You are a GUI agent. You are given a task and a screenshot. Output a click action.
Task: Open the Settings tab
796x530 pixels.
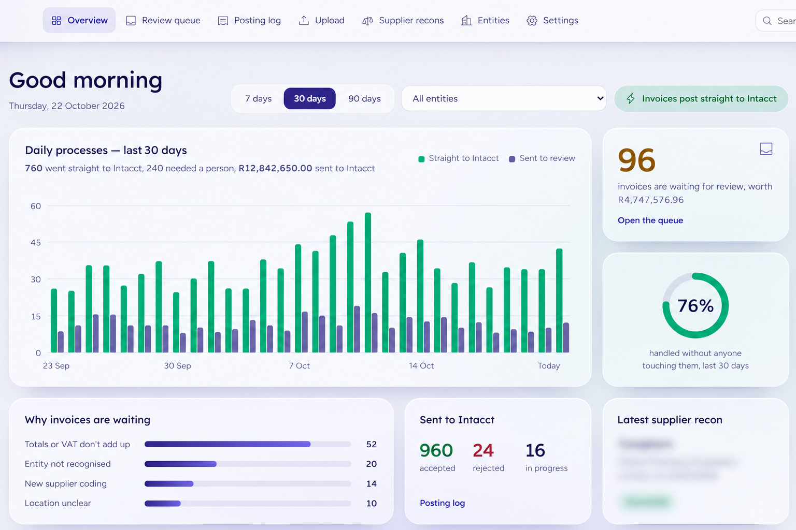tap(552, 21)
